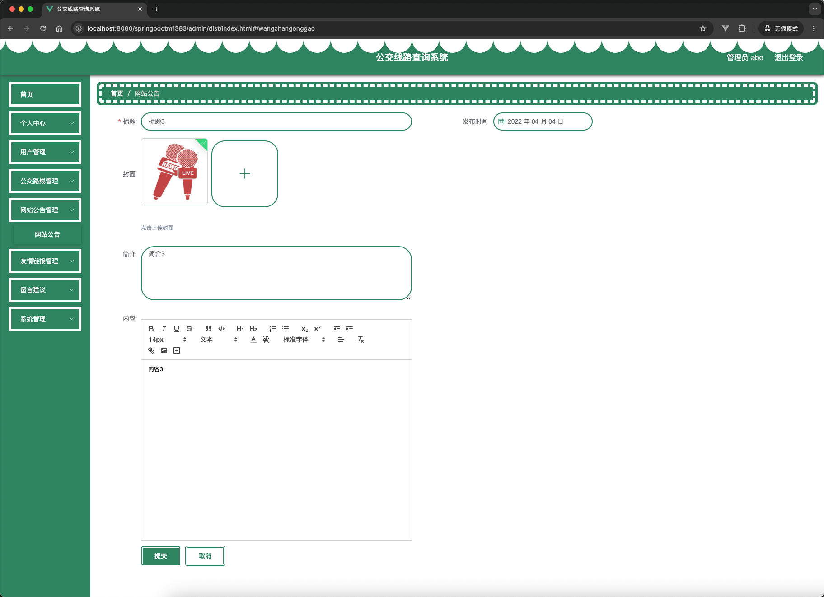Click the browser address bar URL
The width and height of the screenshot is (824, 597).
(201, 28)
